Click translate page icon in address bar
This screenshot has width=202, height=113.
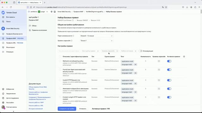(x=163, y=7)
